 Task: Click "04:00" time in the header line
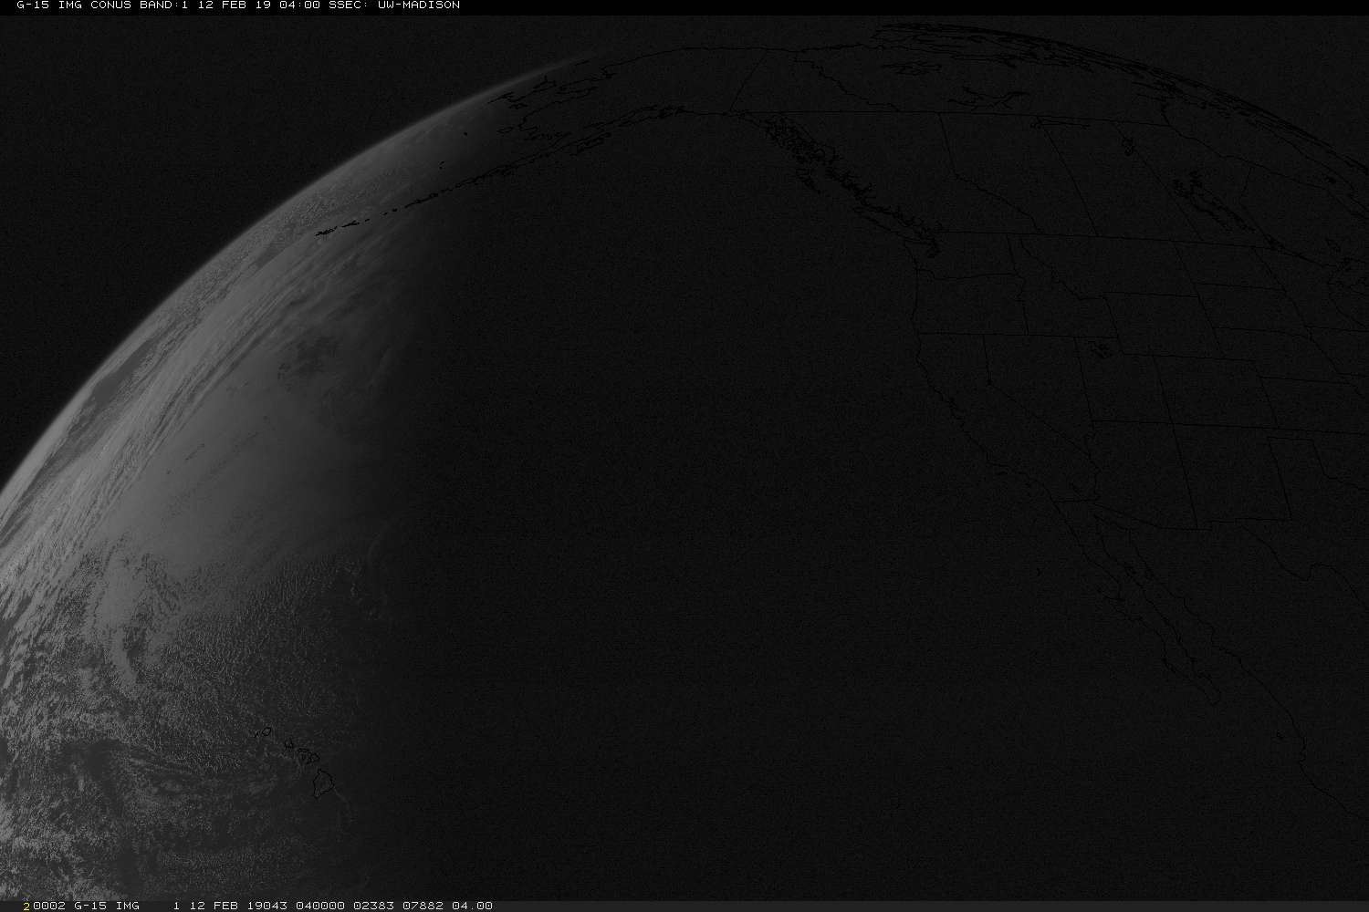299,5
